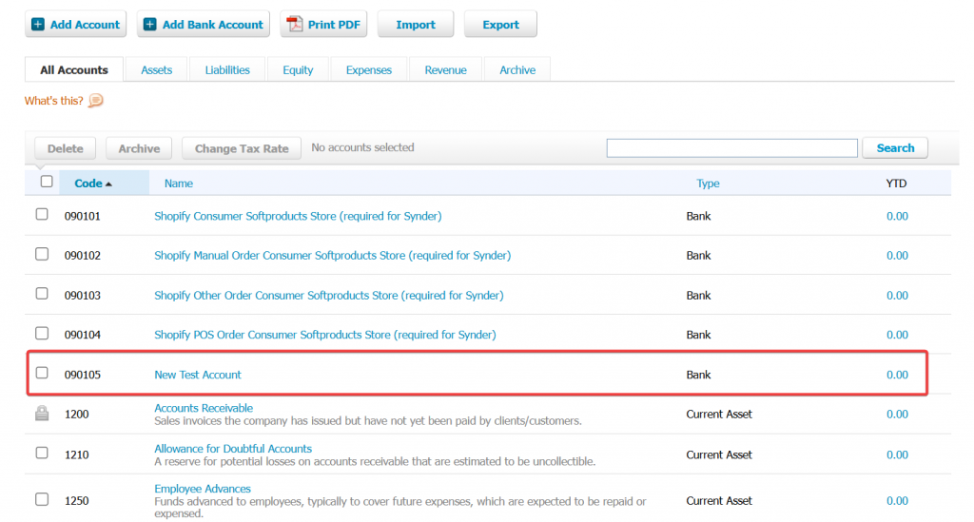
Task: Open the Liabilities tab
Action: [x=227, y=70]
